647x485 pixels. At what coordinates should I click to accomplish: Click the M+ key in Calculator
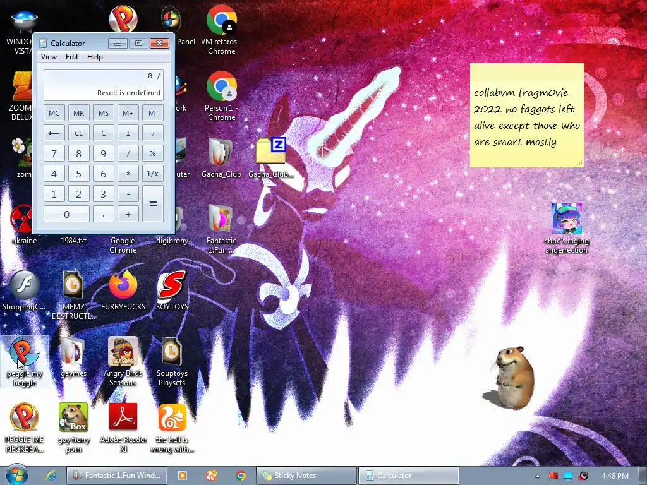coord(128,113)
